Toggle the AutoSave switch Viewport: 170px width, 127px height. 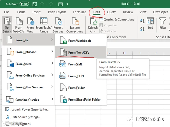24,4
